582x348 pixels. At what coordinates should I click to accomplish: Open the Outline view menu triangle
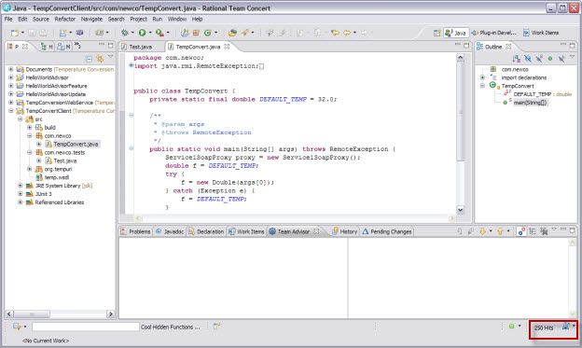coord(572,57)
